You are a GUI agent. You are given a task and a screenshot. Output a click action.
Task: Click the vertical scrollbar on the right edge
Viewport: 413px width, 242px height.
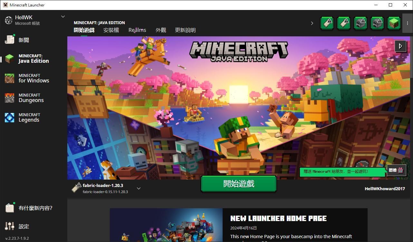pyautogui.click(x=411, y=58)
